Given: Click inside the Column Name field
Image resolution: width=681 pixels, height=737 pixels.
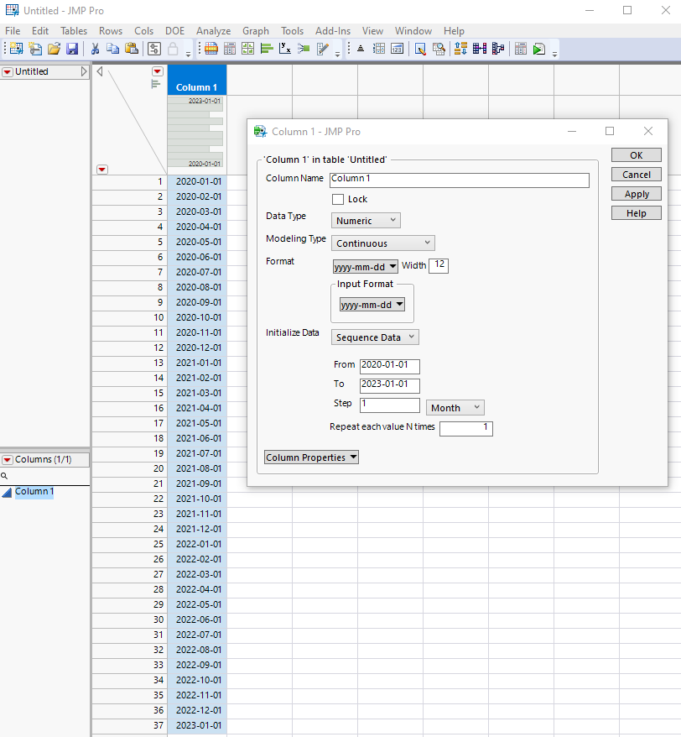Looking at the screenshot, I should [459, 180].
